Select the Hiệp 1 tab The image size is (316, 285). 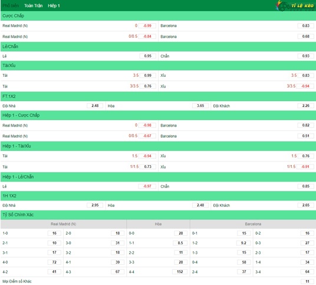(x=54, y=6)
